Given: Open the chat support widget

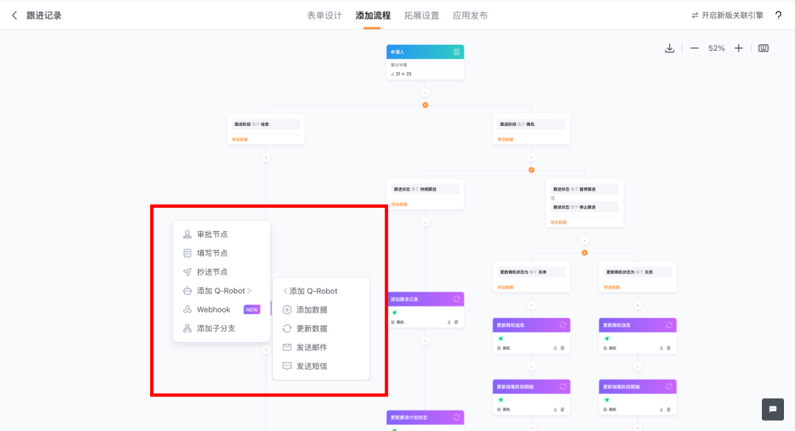Looking at the screenshot, I should click(x=772, y=410).
